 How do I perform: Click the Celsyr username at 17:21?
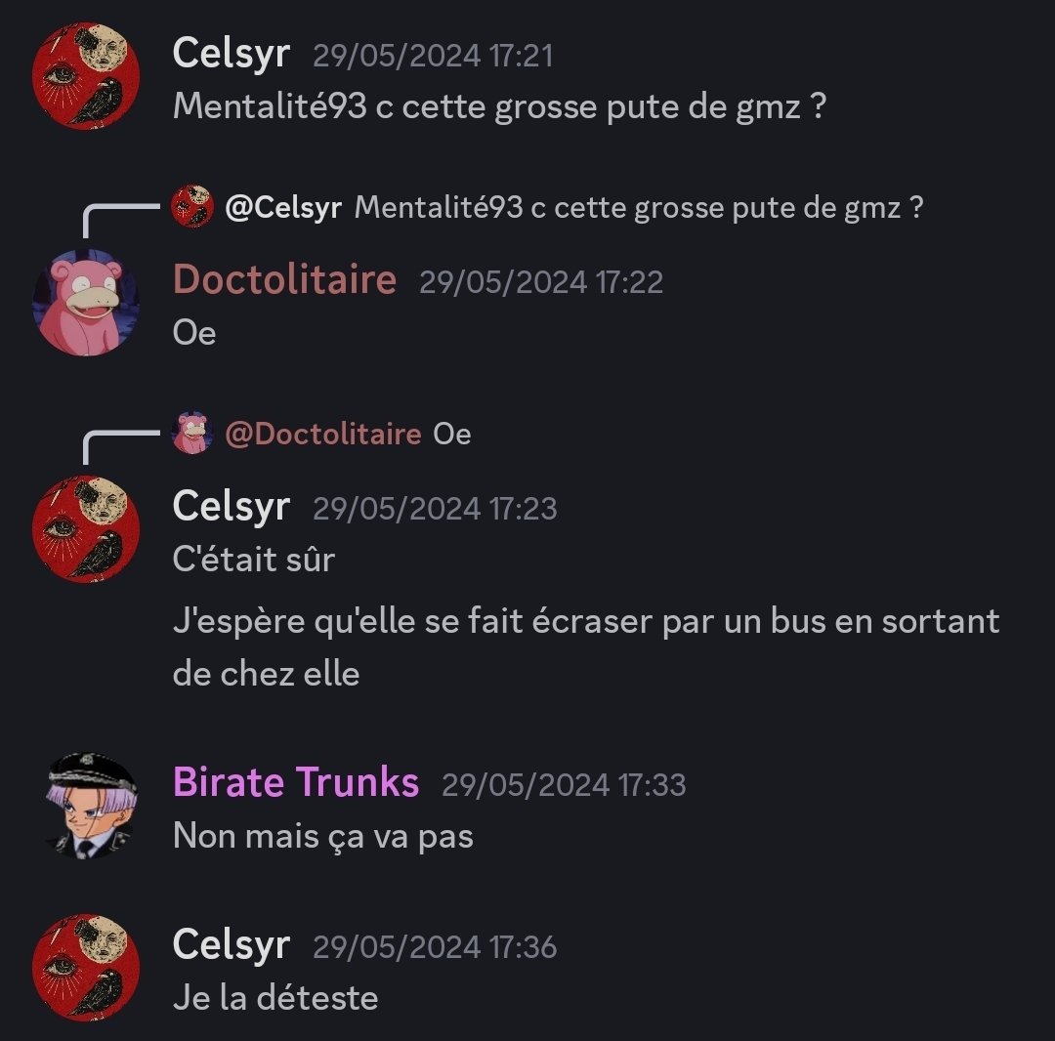[232, 53]
